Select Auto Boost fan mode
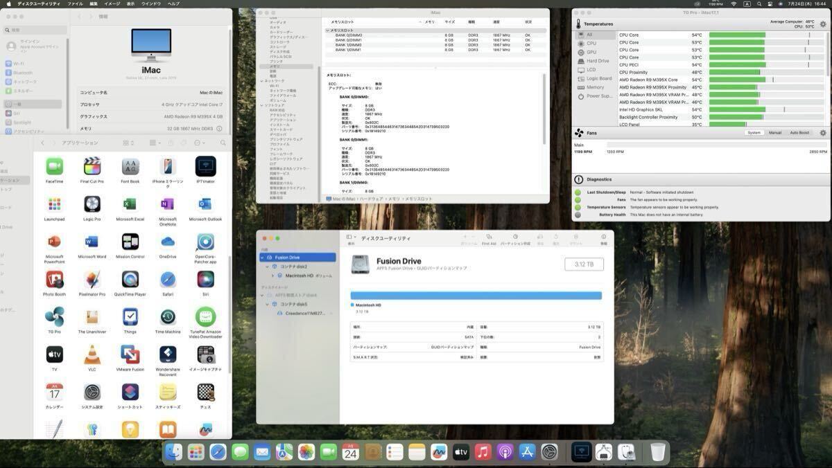 click(799, 133)
